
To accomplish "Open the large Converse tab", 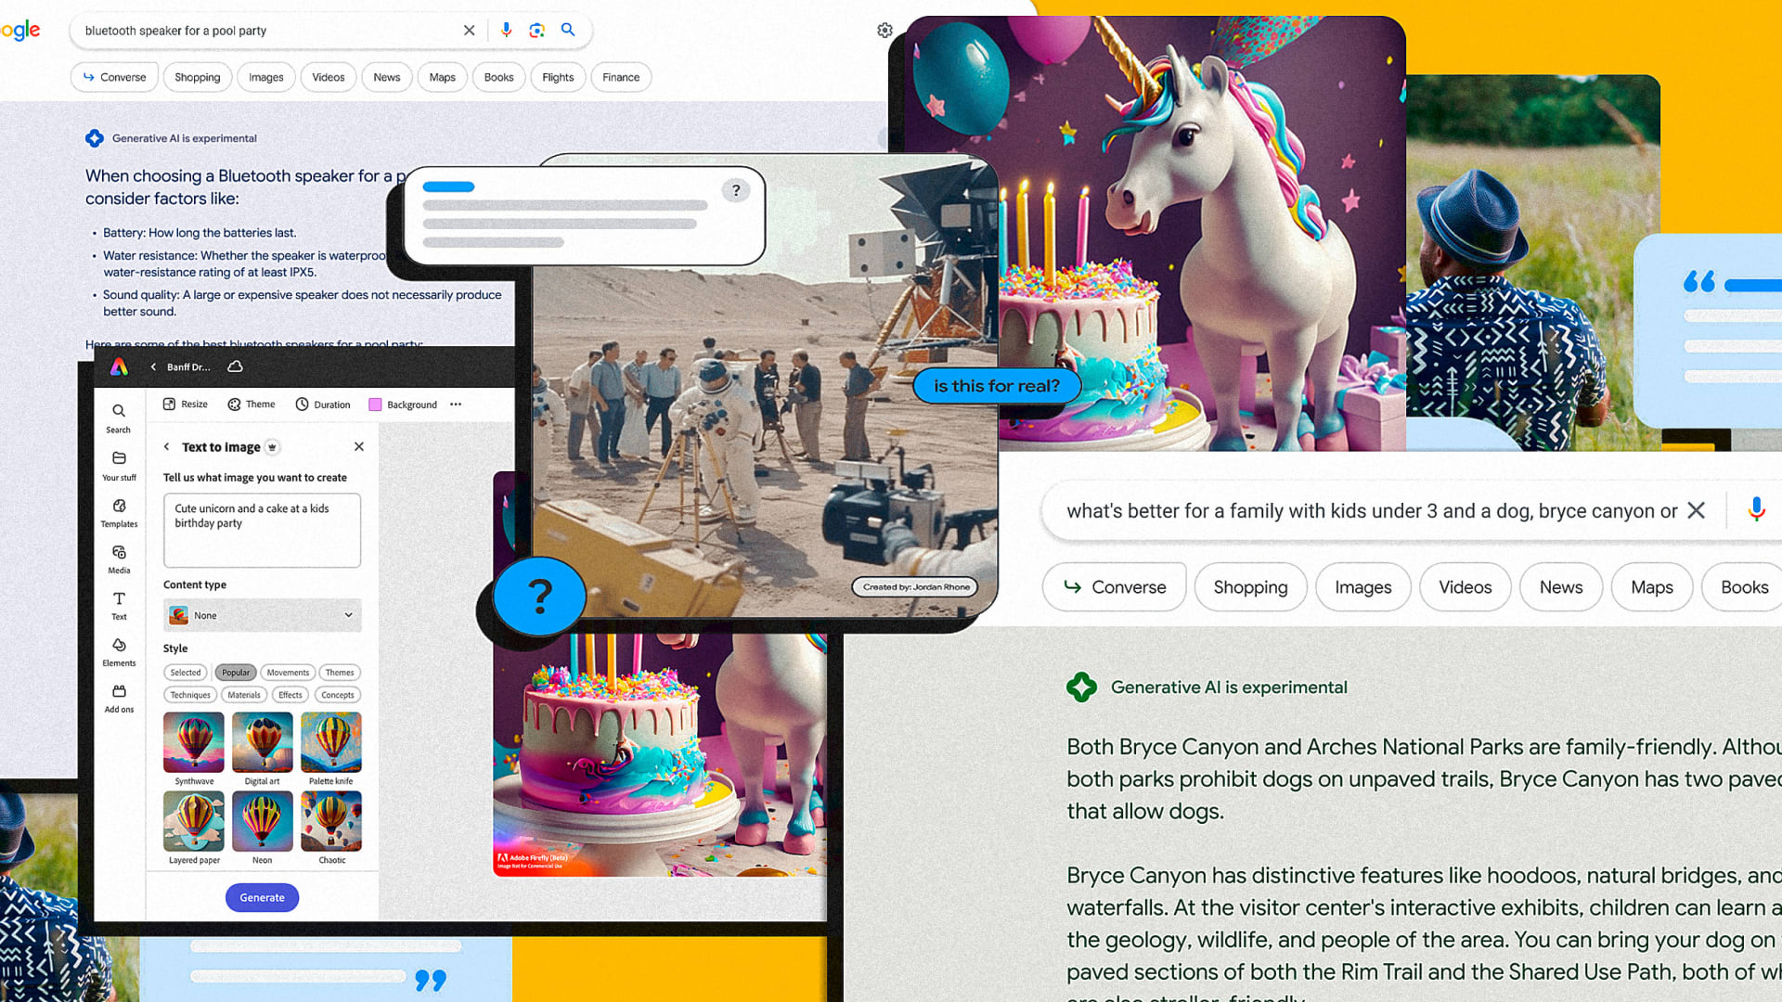I will pyautogui.click(x=1115, y=587).
